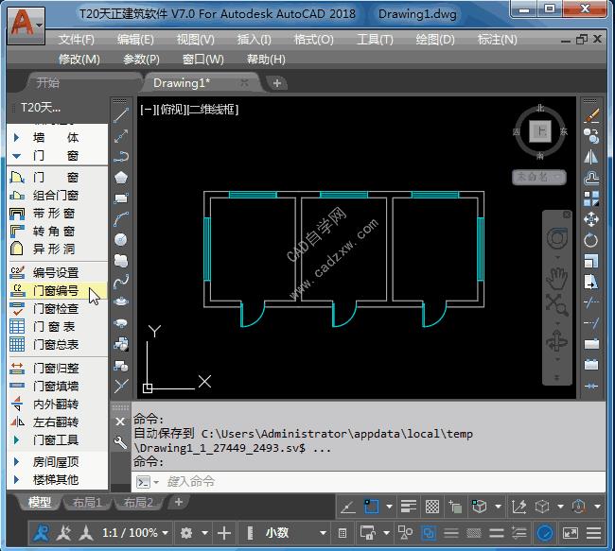Click 组合门窗 command
This screenshot has width=615, height=551.
pos(58,195)
